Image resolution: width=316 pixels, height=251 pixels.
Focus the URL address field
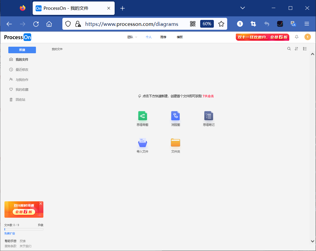tap(132, 24)
